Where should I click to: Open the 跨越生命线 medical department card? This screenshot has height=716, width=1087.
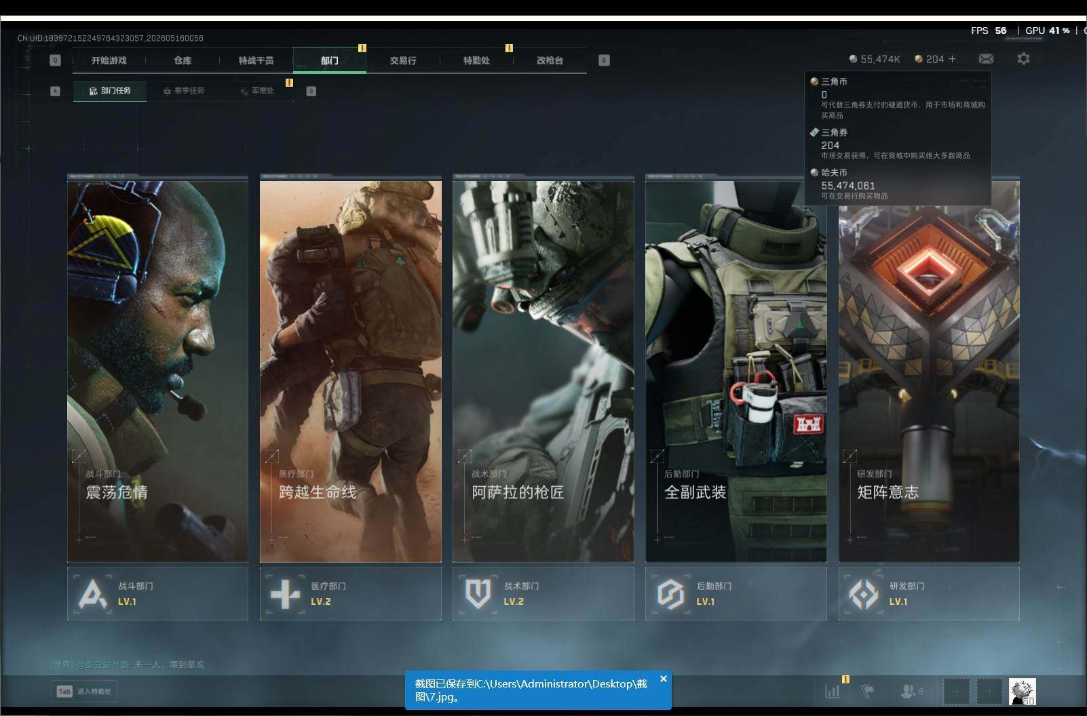pyautogui.click(x=350, y=370)
